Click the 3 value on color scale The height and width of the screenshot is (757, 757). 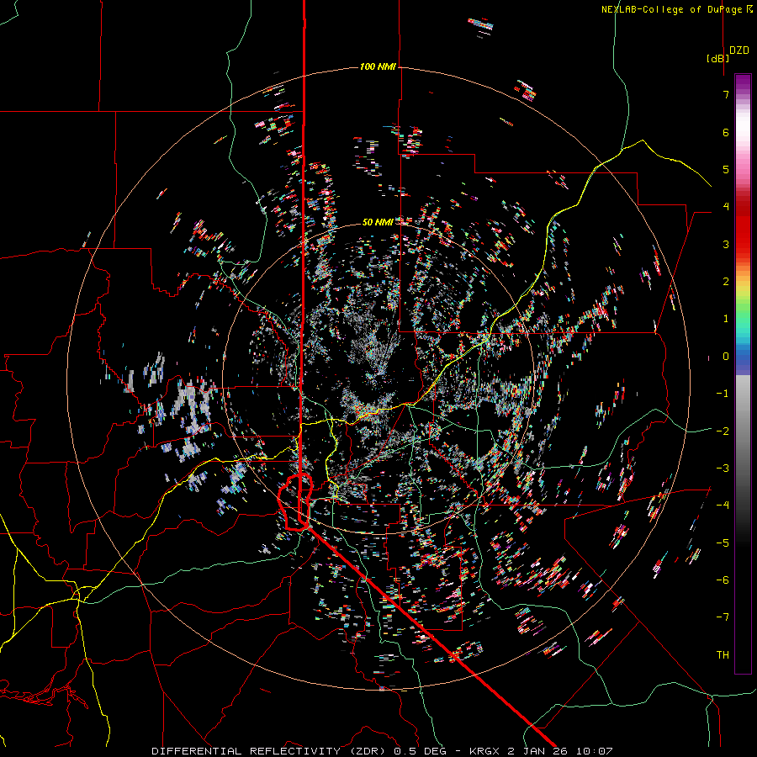726,244
